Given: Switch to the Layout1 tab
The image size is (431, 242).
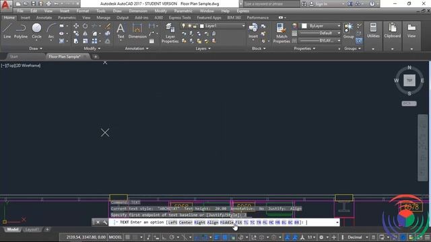Looking at the screenshot, I should tap(32, 229).
